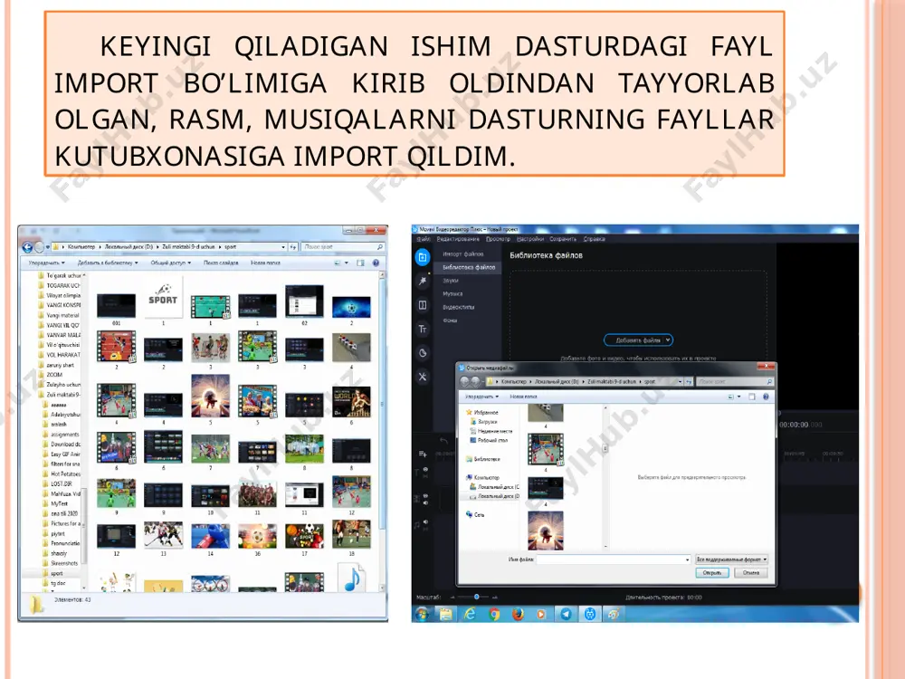Click 'Показ слайдов' in Explorer window toolbar
The image size is (905, 679).
coord(221,263)
